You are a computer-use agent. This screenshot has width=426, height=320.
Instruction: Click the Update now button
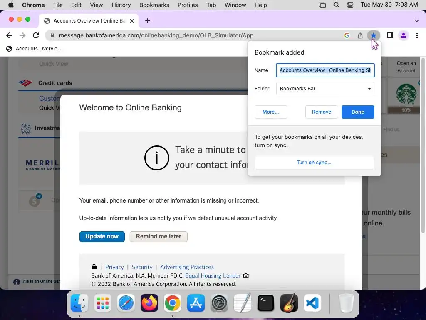point(102,237)
